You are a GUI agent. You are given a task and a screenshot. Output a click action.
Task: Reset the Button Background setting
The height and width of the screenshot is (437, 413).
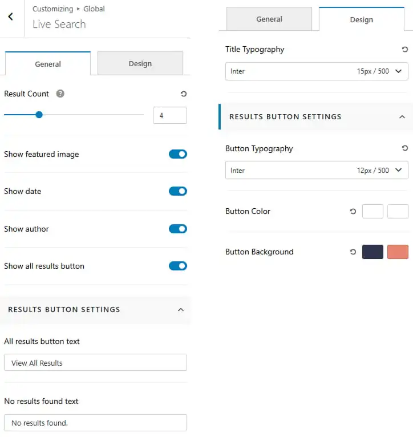click(x=353, y=252)
